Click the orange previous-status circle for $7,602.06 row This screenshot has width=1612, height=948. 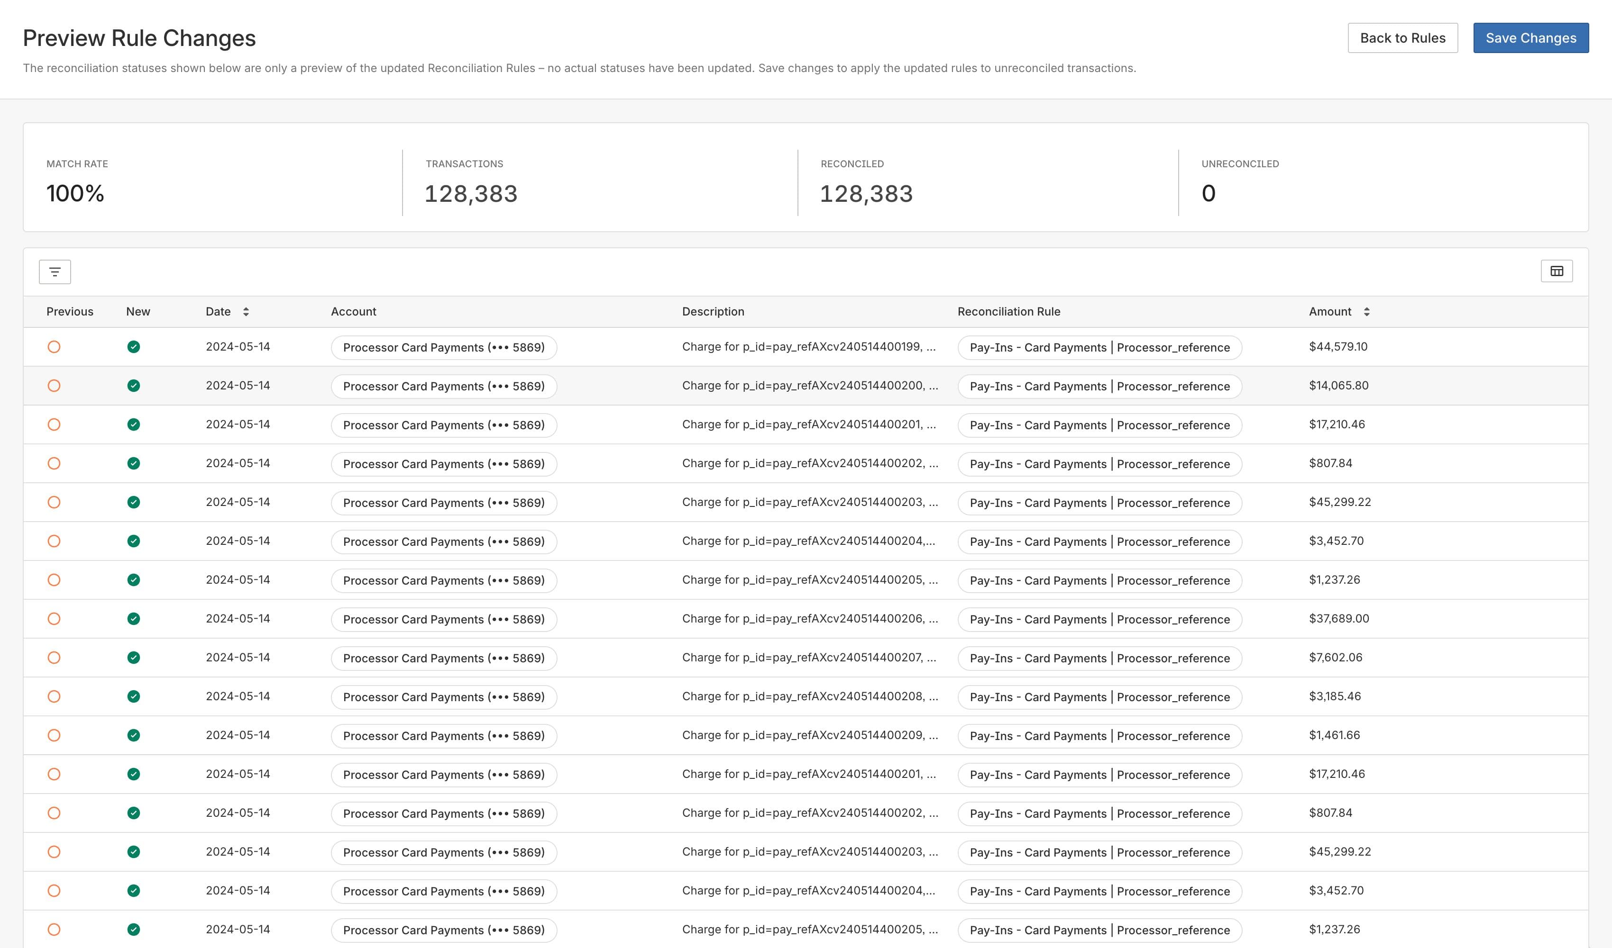click(x=55, y=658)
